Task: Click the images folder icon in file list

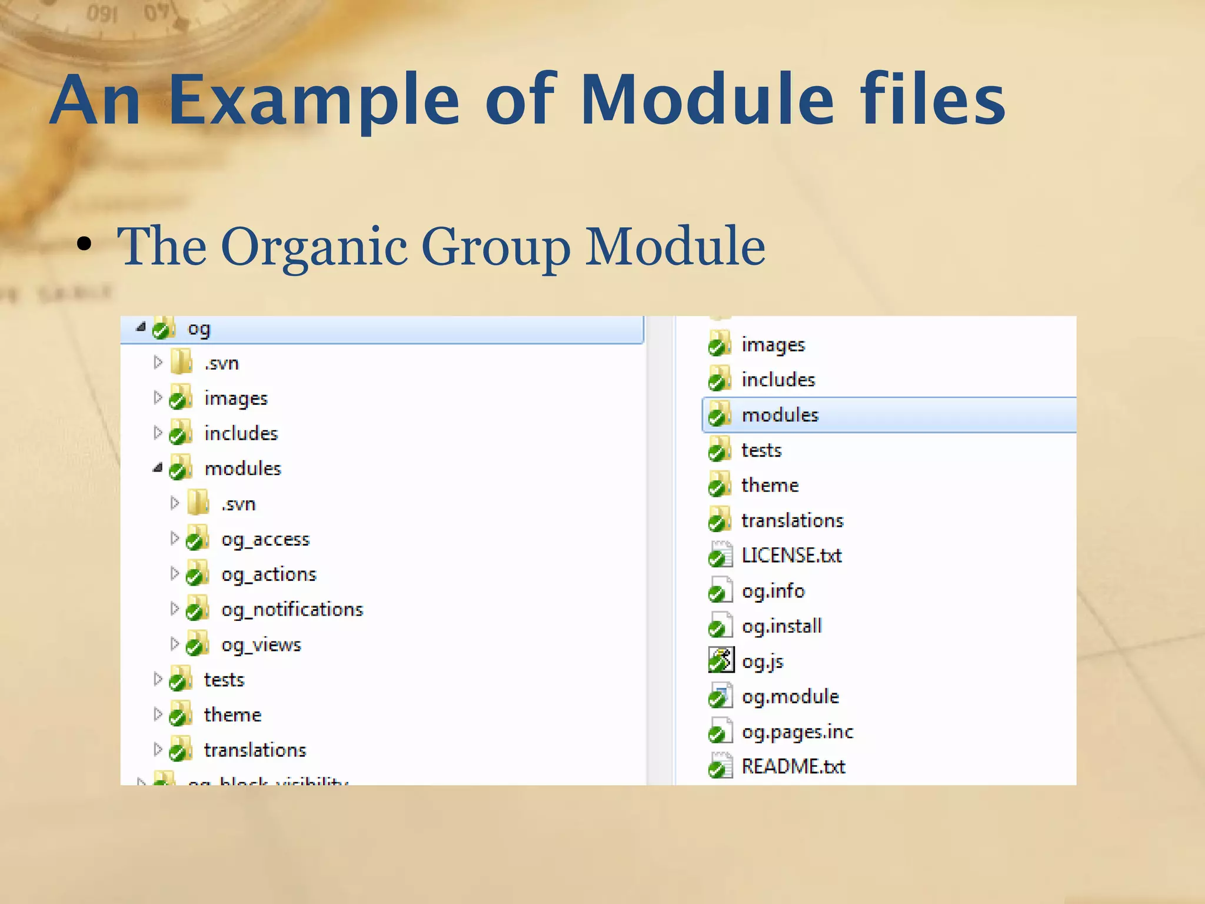Action: pyautogui.click(x=720, y=344)
